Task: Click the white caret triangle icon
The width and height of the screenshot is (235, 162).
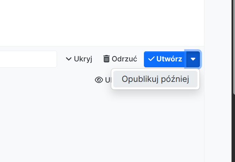Action: click(193, 59)
